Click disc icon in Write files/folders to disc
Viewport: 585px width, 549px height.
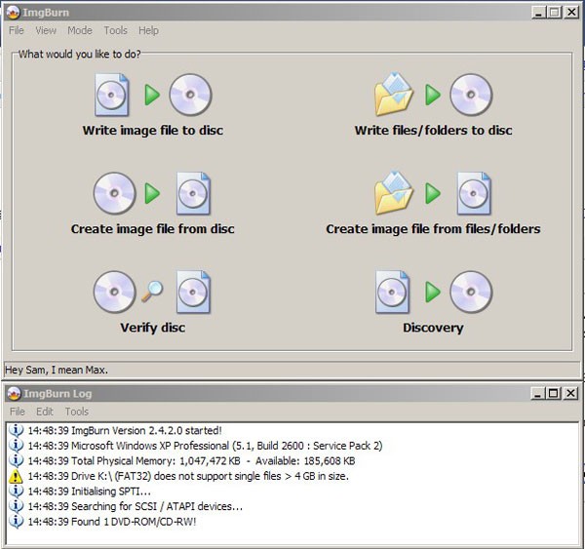[x=471, y=95]
